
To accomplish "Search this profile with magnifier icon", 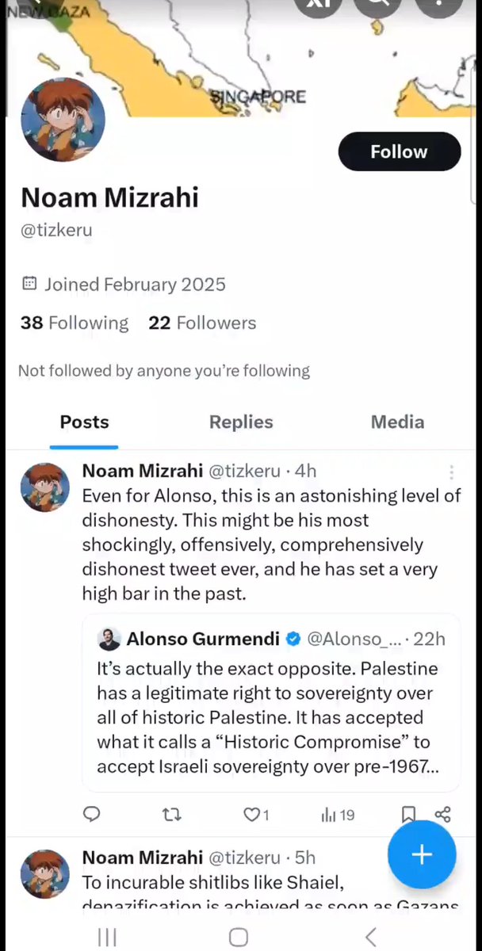I will coord(377,6).
